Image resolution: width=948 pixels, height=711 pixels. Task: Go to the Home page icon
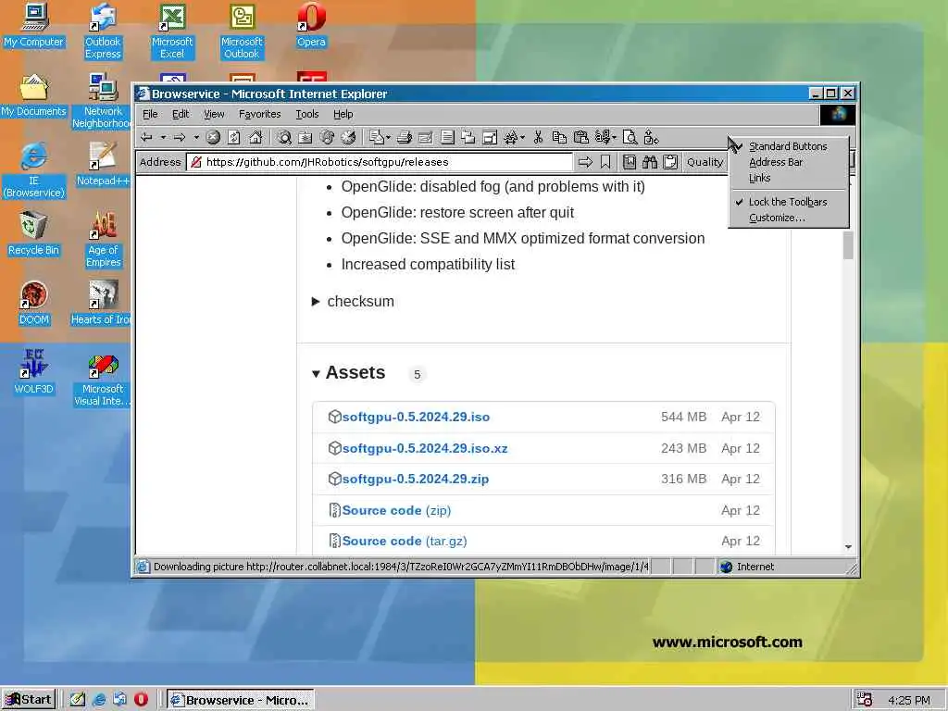[x=256, y=138]
